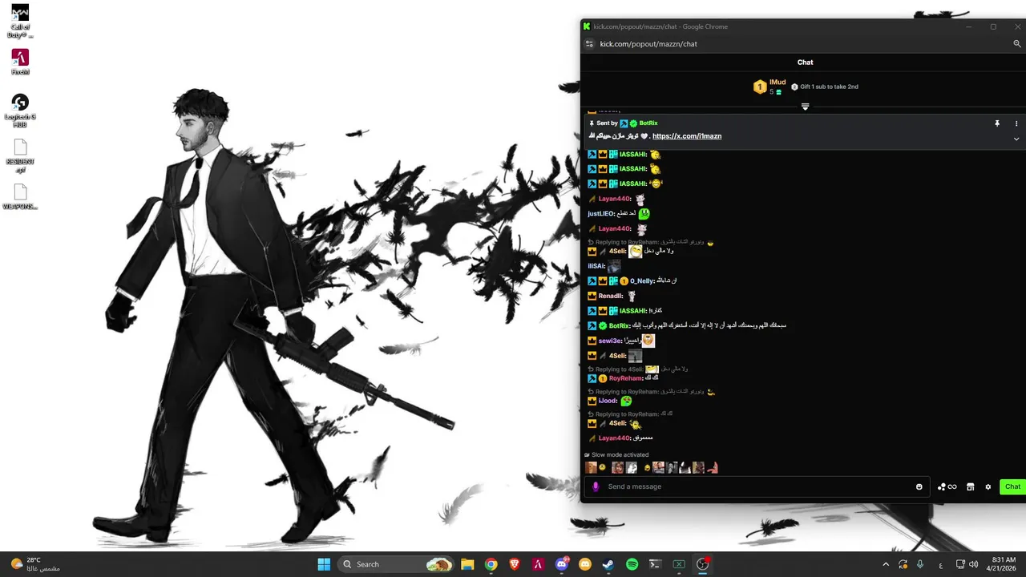Click the Send a message input field
Image resolution: width=1026 pixels, height=577 pixels.
757,486
